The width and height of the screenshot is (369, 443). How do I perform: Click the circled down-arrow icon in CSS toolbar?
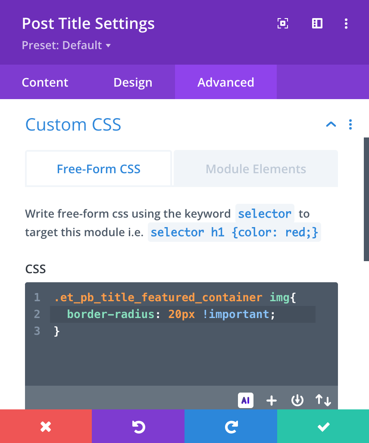[x=297, y=400]
